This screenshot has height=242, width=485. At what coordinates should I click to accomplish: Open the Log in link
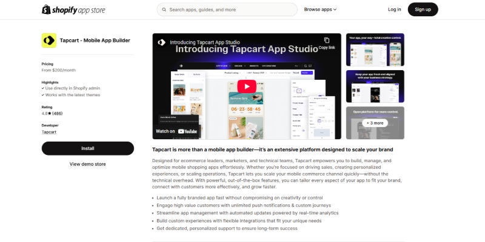395,10
